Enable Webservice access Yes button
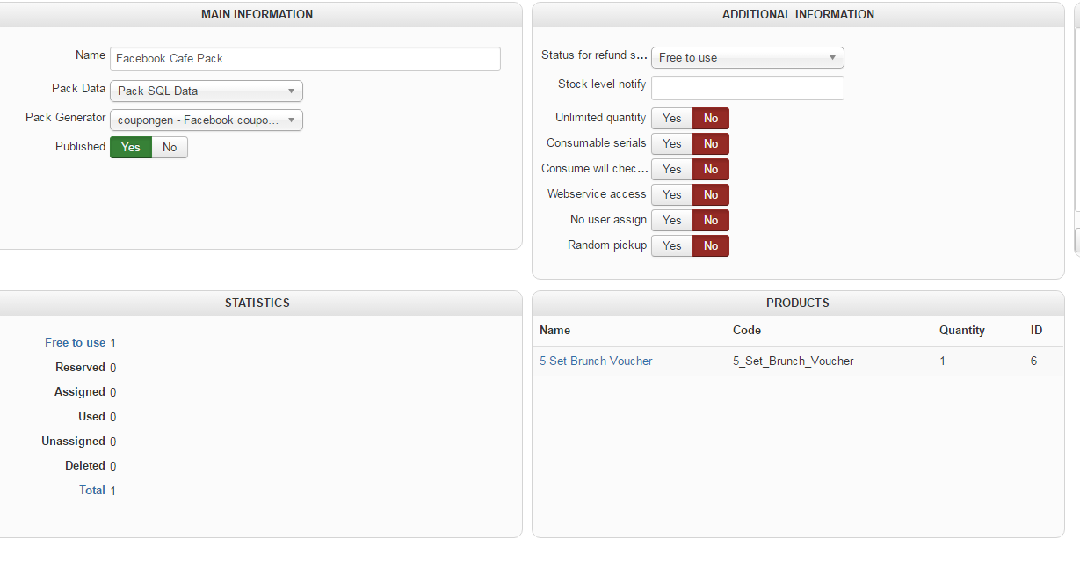Image resolution: width=1080 pixels, height=562 pixels. [x=671, y=195]
